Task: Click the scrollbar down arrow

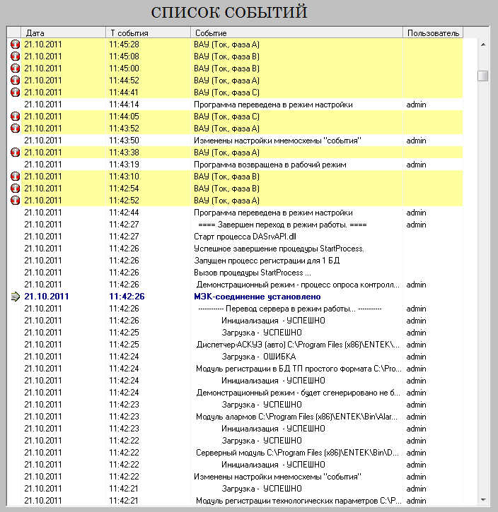Action: (x=483, y=500)
